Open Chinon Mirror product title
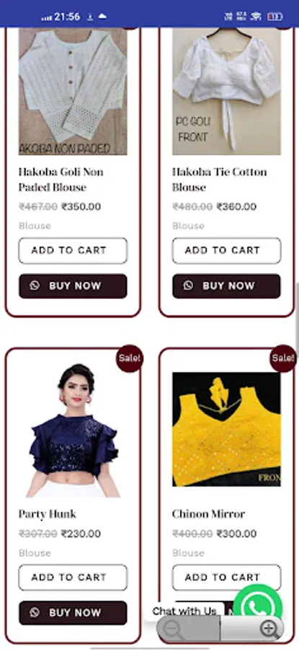Screen dimensions: 299x650 (208, 514)
